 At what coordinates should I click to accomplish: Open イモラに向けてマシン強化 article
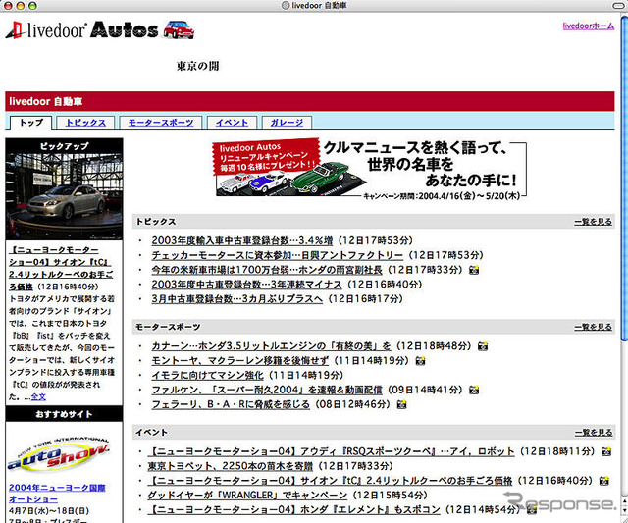pos(207,375)
